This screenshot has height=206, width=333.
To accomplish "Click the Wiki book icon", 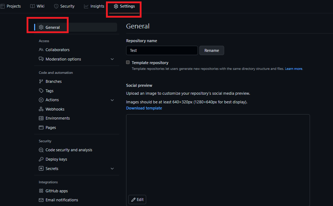I will pos(32,6).
